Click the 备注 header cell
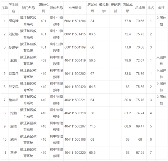 161,8
